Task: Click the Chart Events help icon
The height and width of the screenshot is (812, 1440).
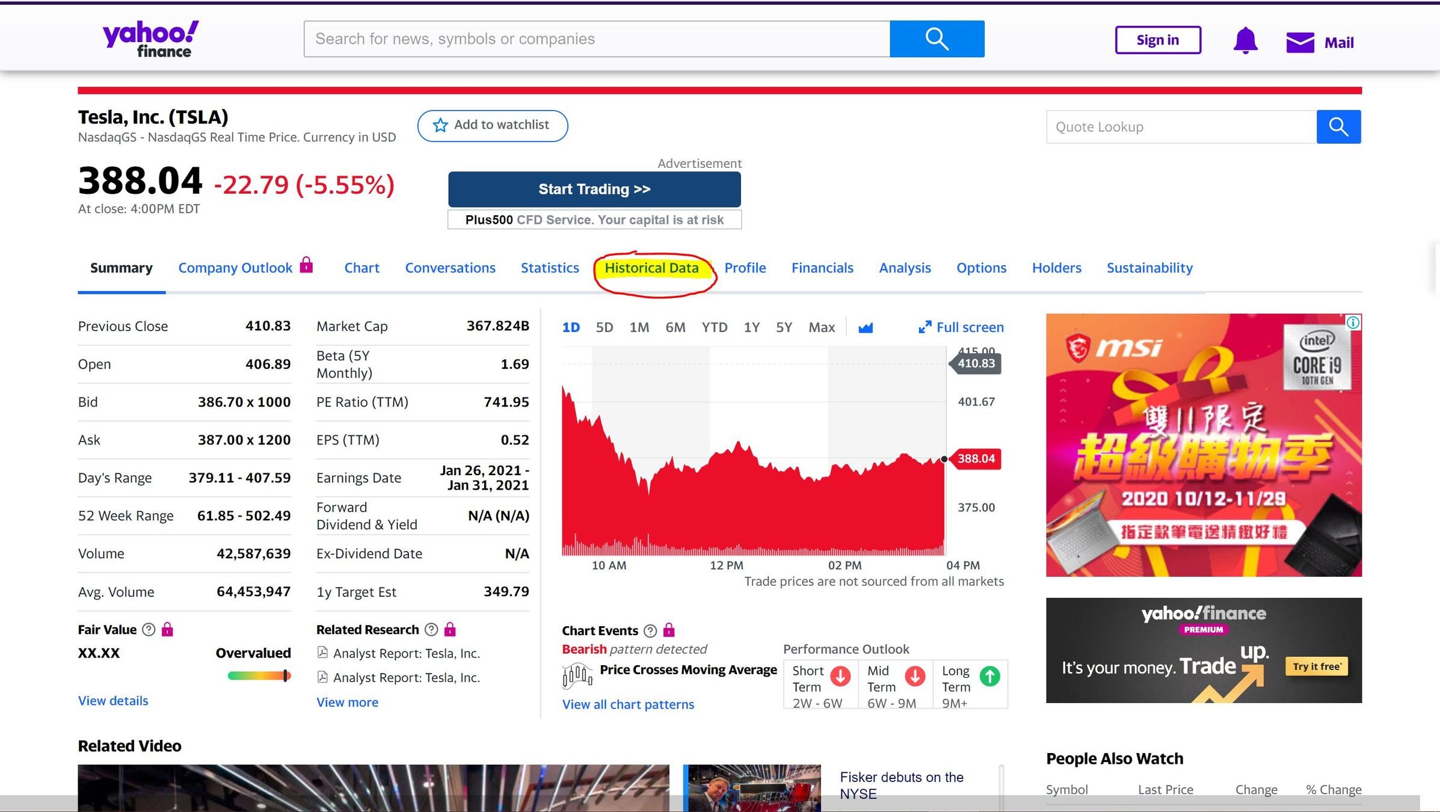Action: (650, 631)
